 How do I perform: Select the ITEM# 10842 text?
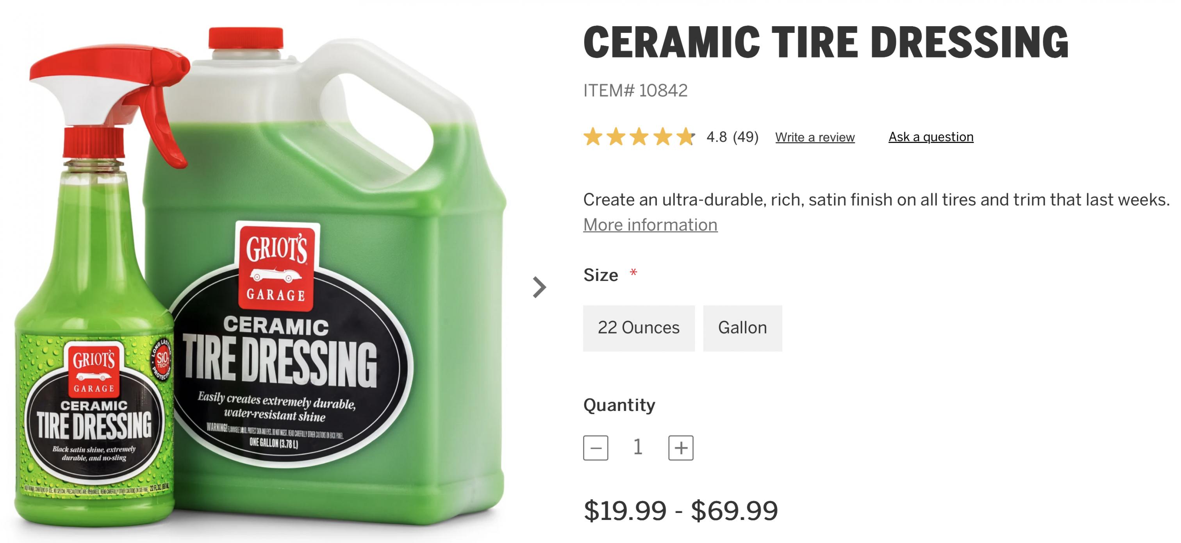635,90
